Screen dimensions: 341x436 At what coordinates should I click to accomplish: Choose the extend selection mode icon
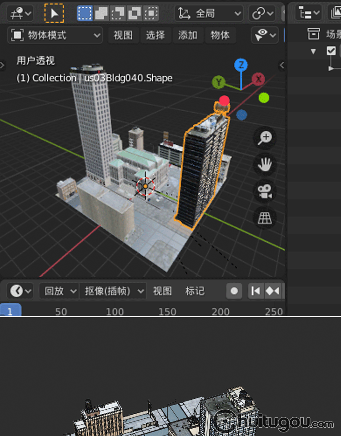coord(101,13)
